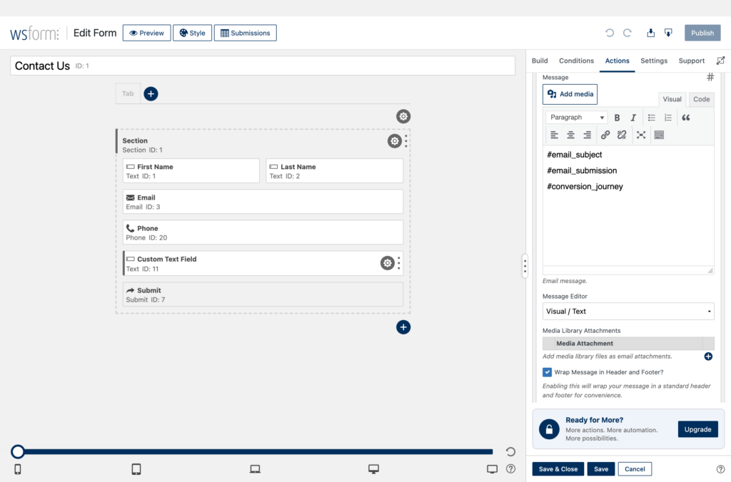Click the breakpoint slider handle
Image resolution: width=731 pixels, height=482 pixels.
18,451
